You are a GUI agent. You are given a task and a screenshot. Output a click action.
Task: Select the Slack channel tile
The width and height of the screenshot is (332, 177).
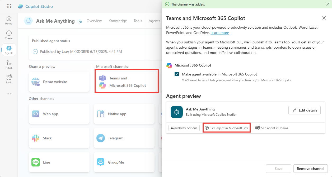pyautogui.click(x=59, y=138)
